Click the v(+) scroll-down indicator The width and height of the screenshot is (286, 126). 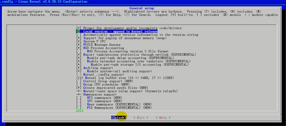tap(80, 111)
